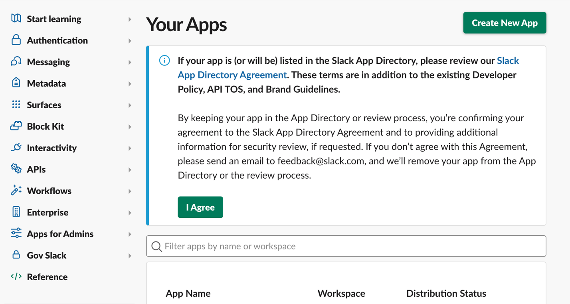Click the Interactivity plug icon

16,147
